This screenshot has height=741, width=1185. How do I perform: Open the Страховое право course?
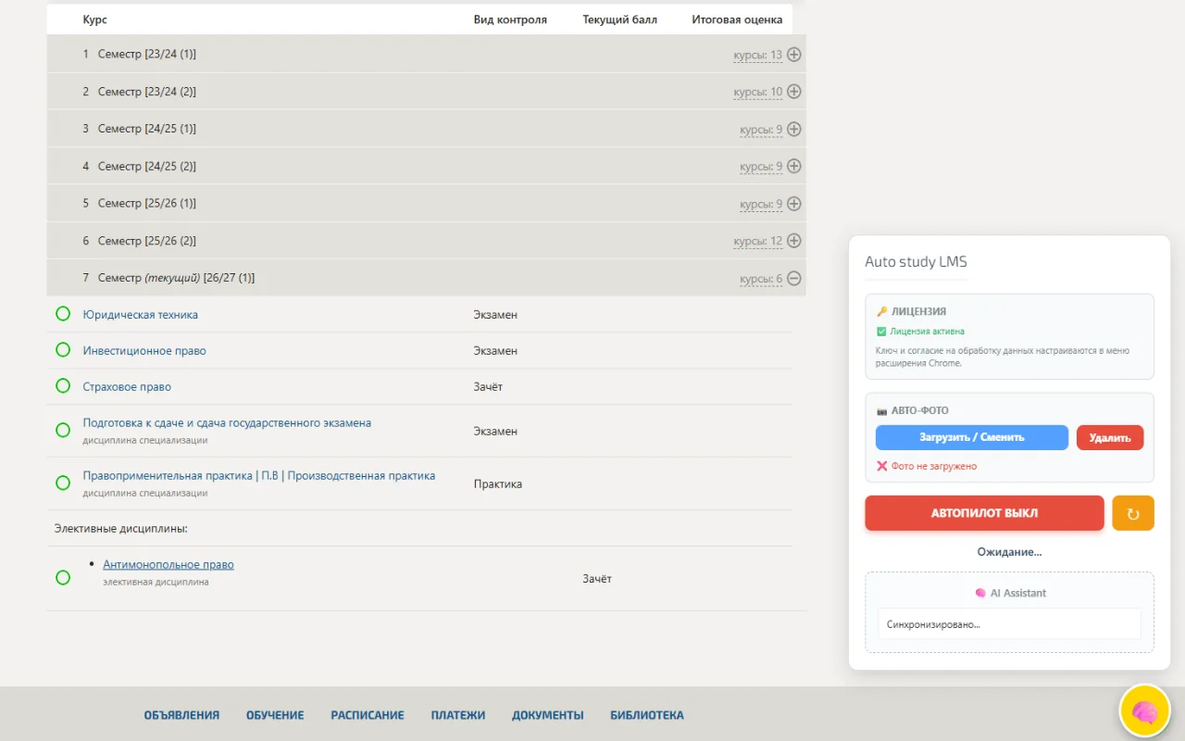[127, 387]
